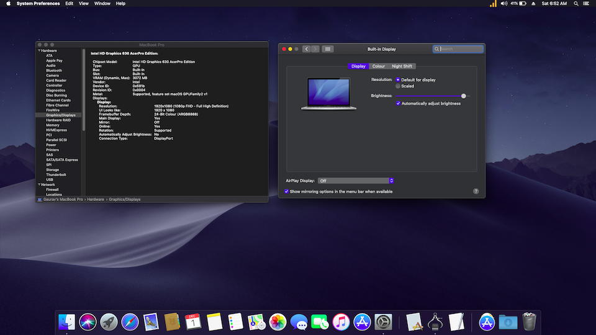Select Thunderbolt in the hardware list
Viewport: 596px width, 335px height.
(55, 174)
